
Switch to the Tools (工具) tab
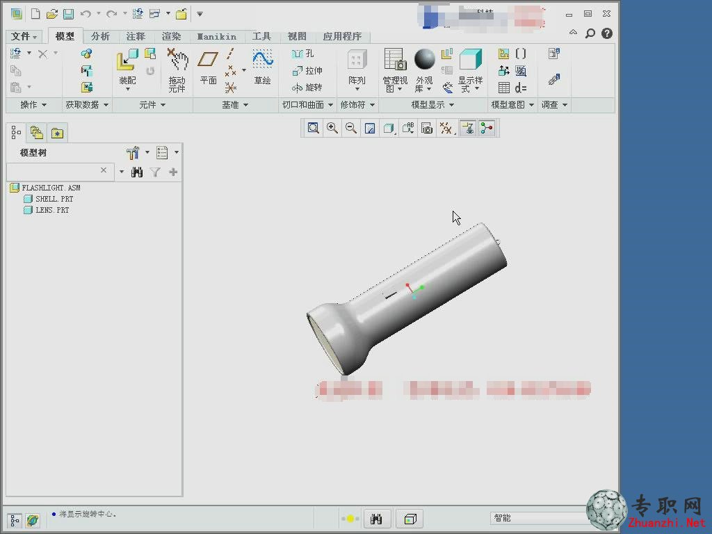point(261,36)
